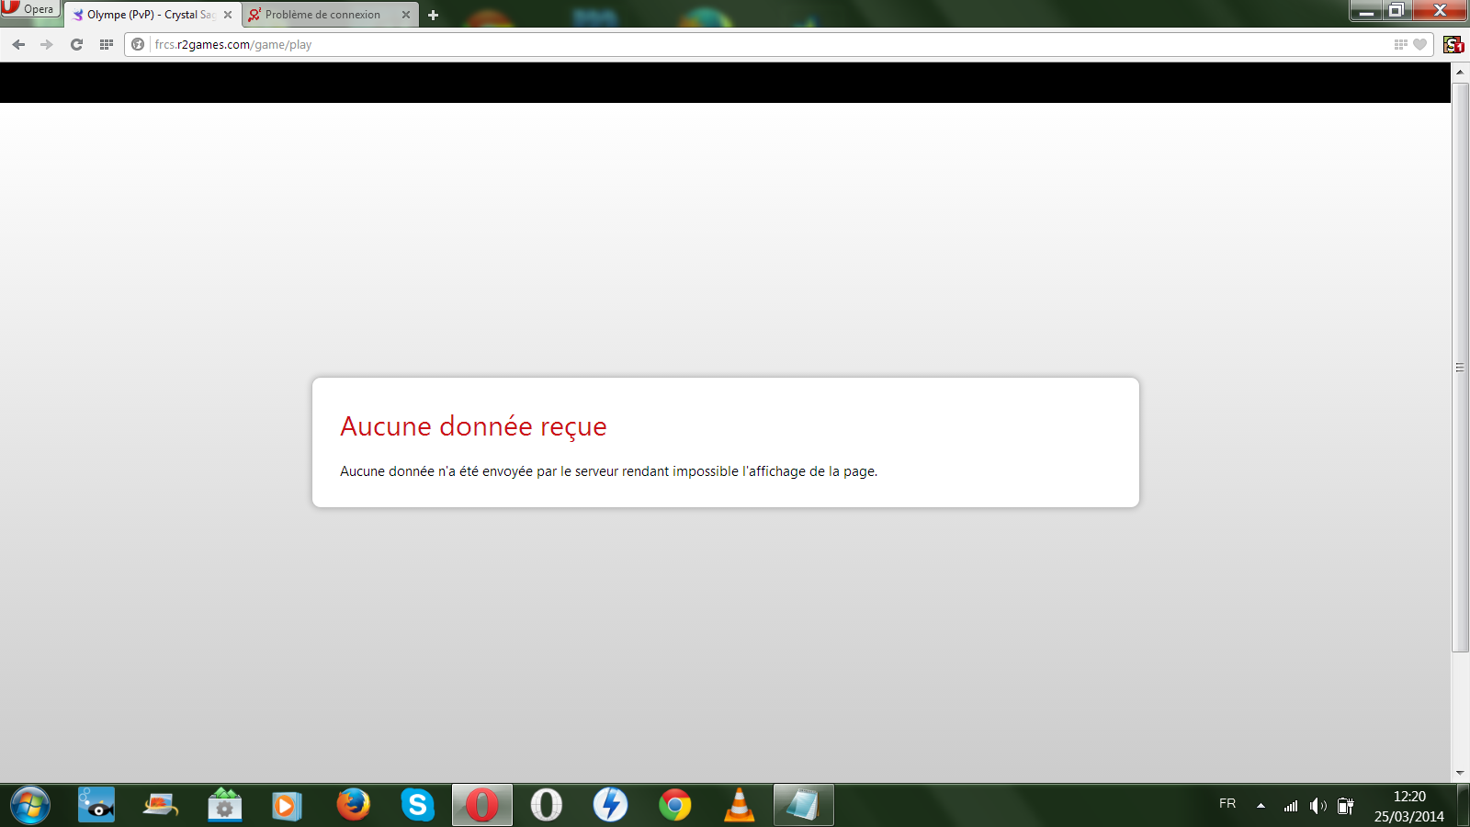The height and width of the screenshot is (827, 1470).
Task: Open the volume control speaker icon
Action: (1317, 806)
